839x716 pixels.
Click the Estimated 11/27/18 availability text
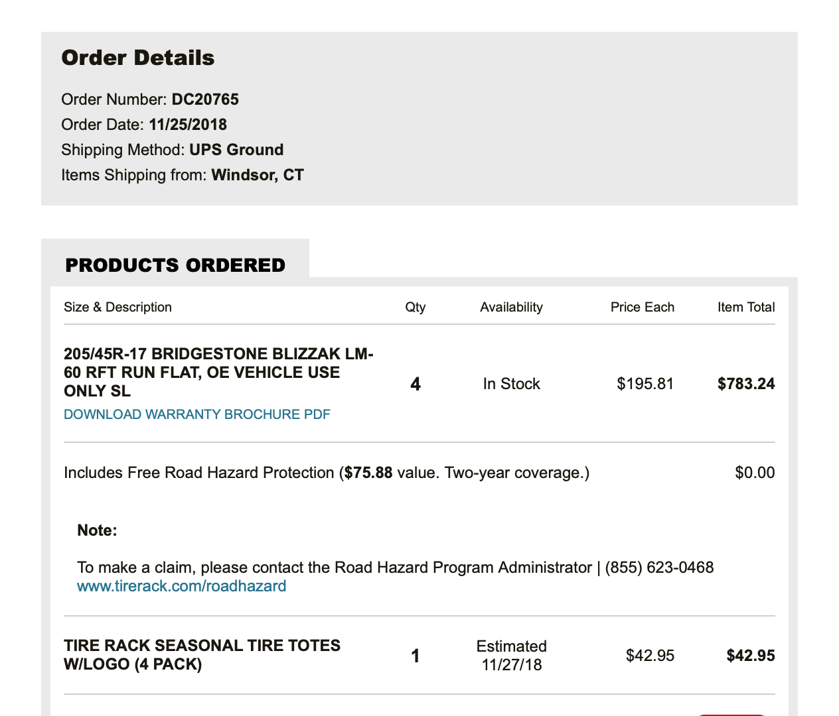point(511,655)
